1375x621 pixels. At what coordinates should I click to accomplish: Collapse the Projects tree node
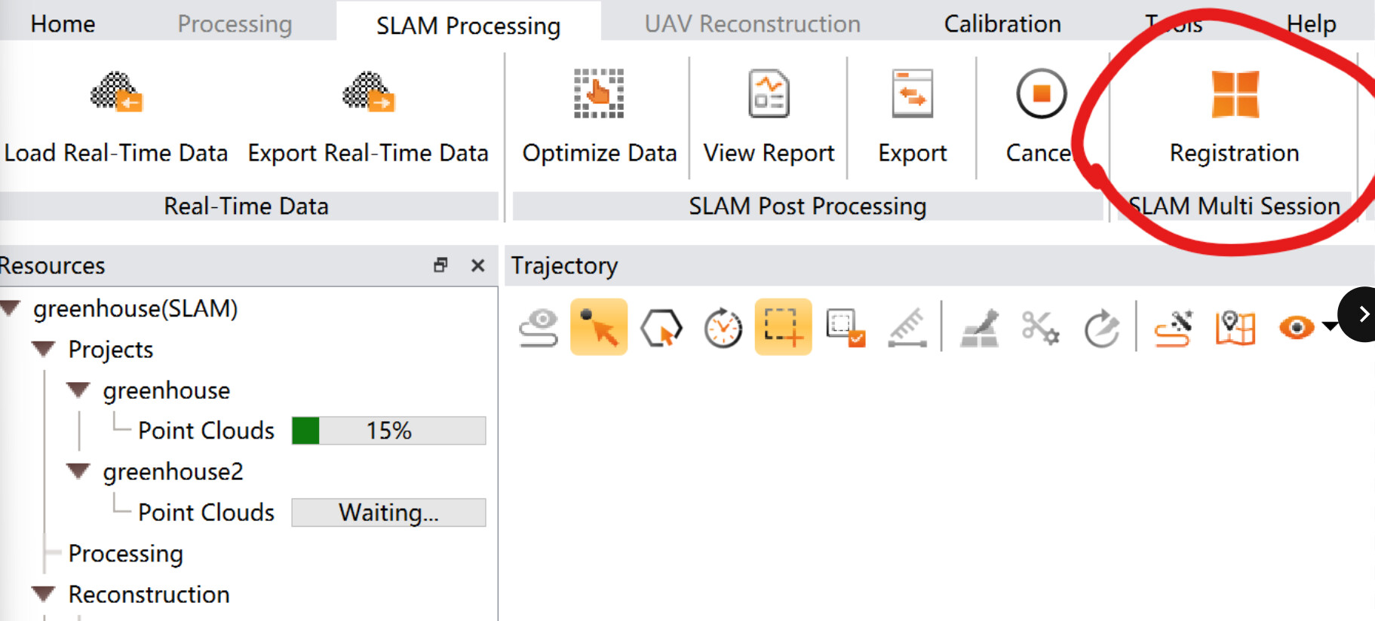pos(45,349)
